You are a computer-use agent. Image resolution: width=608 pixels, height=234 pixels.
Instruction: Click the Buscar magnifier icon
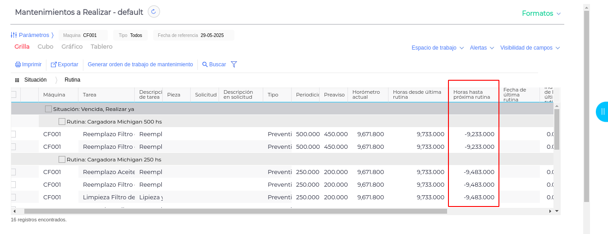pyautogui.click(x=205, y=64)
